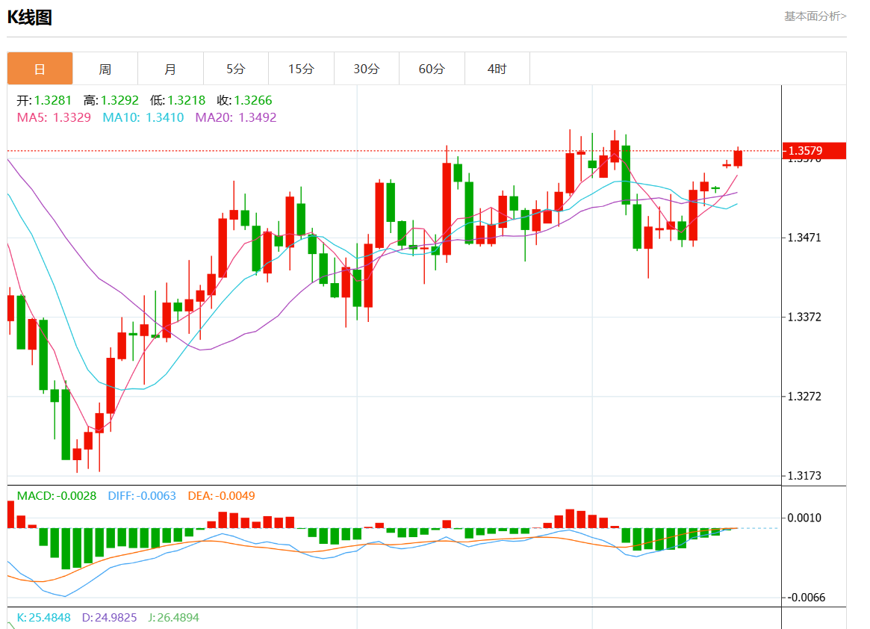Switch to the 周 weekly tab
The height and width of the screenshot is (629, 870).
coord(105,69)
